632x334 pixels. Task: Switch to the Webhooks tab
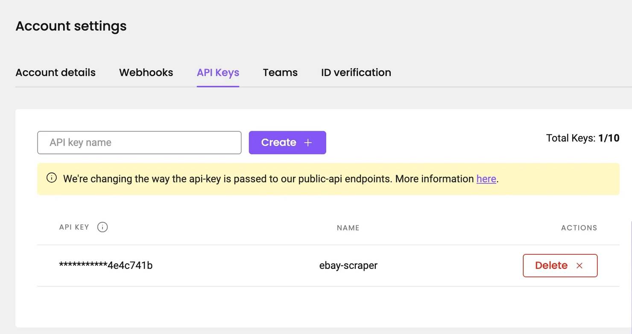click(x=146, y=72)
